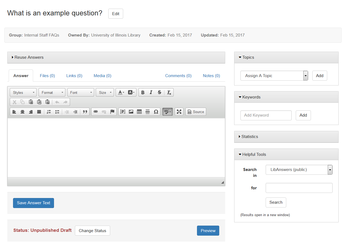Insert special character with the Omega icon

(x=156, y=112)
